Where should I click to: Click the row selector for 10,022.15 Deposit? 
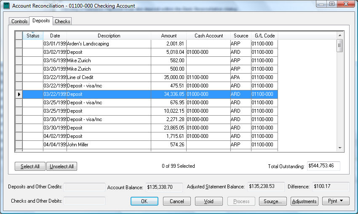19,111
